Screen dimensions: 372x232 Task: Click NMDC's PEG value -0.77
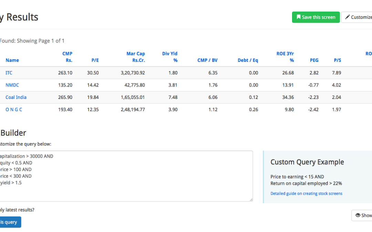click(313, 85)
